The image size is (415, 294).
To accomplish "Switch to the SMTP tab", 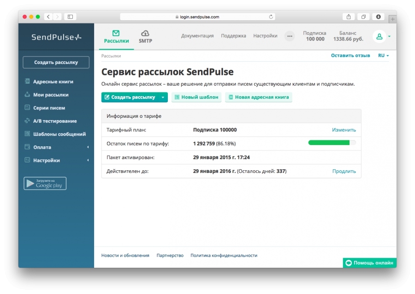I will (x=145, y=37).
